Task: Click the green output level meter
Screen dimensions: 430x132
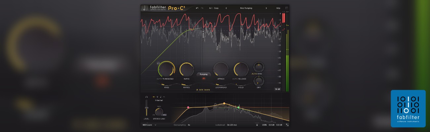Action: (287, 52)
